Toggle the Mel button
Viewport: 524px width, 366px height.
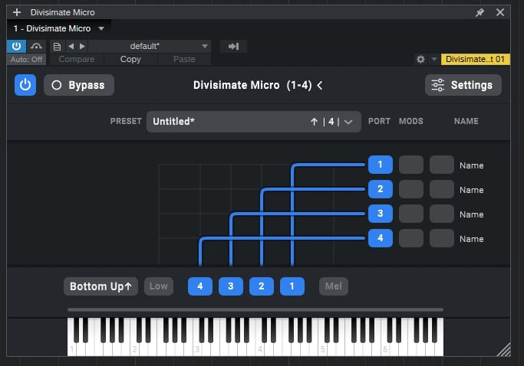pyautogui.click(x=334, y=286)
